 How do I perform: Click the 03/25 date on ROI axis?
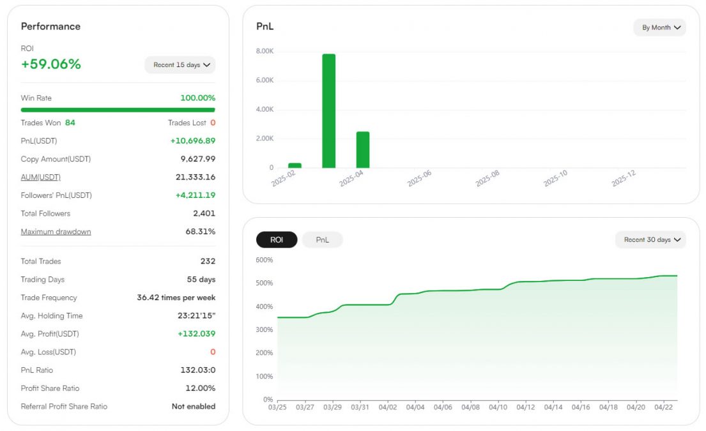click(x=277, y=407)
